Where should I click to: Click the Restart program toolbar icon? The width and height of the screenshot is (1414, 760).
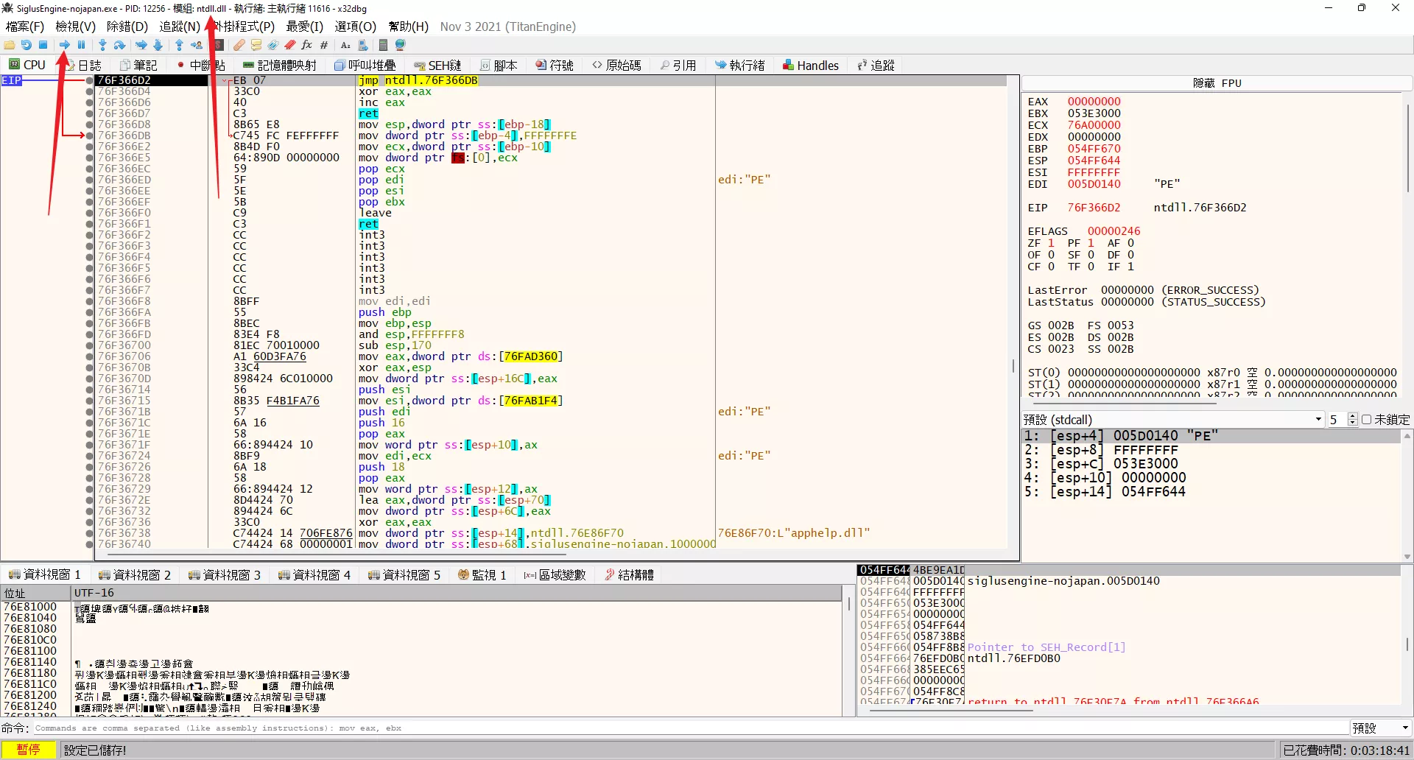pos(27,45)
